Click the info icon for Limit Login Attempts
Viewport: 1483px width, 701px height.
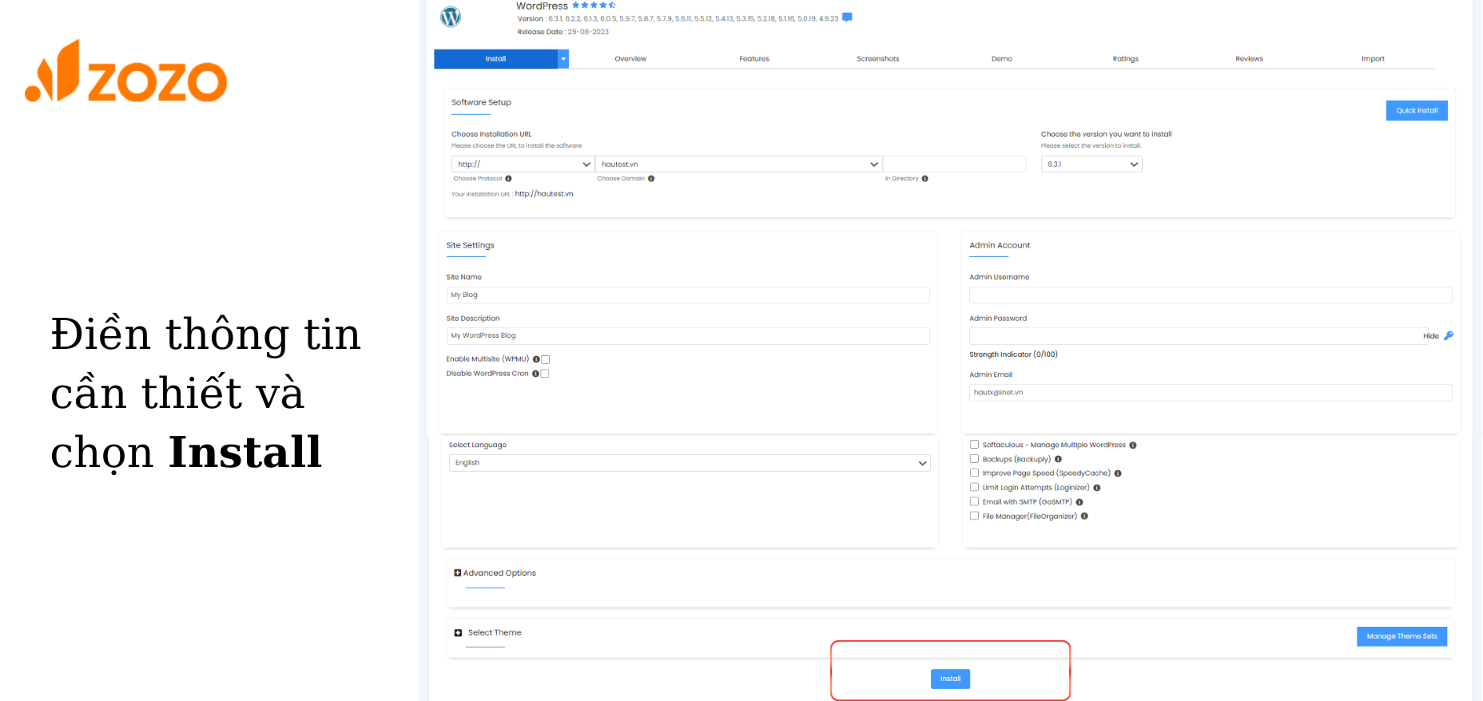tap(1097, 488)
